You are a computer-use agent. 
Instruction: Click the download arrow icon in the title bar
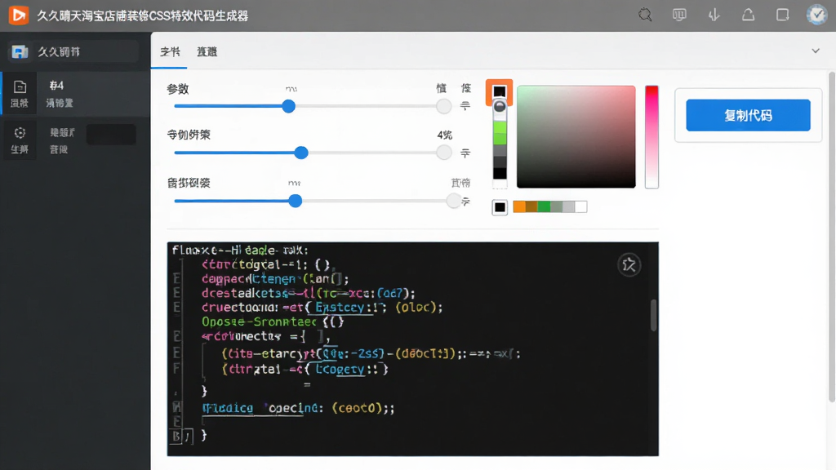(x=714, y=15)
